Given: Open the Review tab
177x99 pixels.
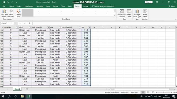Looking at the screenshot, I should [x=55, y=6].
